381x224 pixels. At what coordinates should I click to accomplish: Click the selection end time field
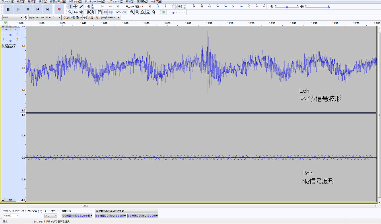(x=143, y=216)
